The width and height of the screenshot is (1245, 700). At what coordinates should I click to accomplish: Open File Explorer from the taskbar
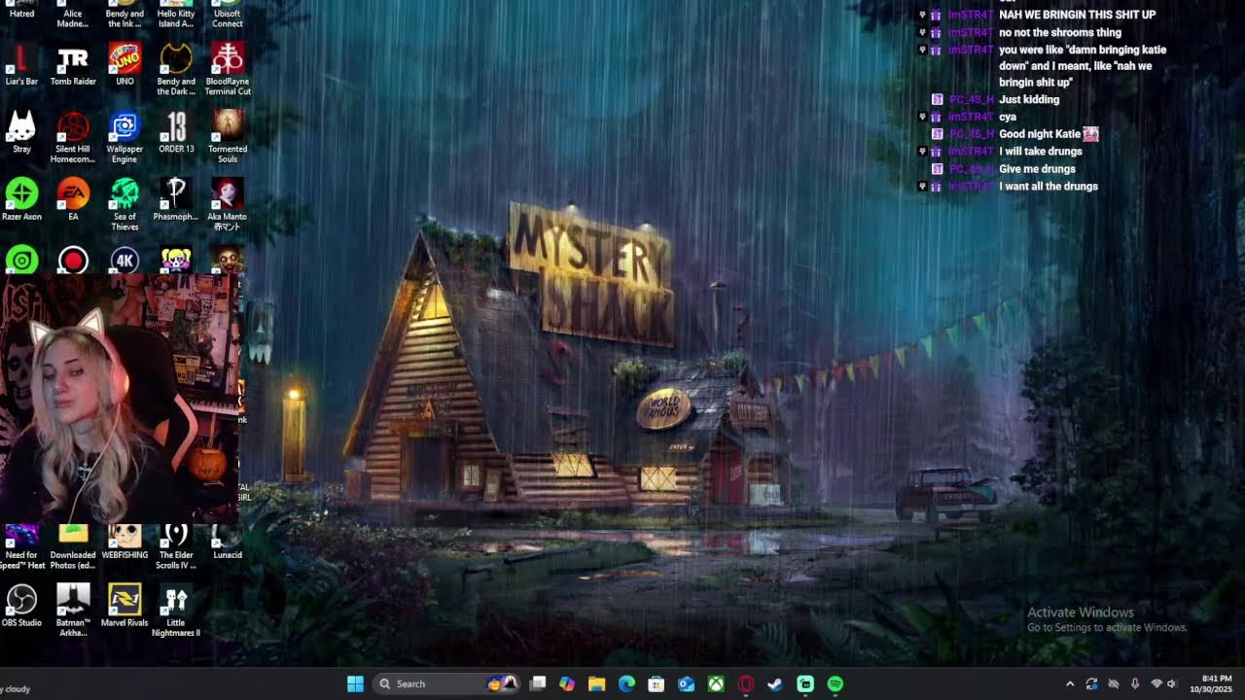597,683
